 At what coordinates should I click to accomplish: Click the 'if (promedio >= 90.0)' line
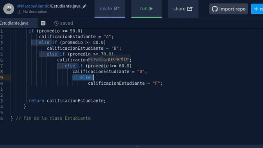click(56, 31)
